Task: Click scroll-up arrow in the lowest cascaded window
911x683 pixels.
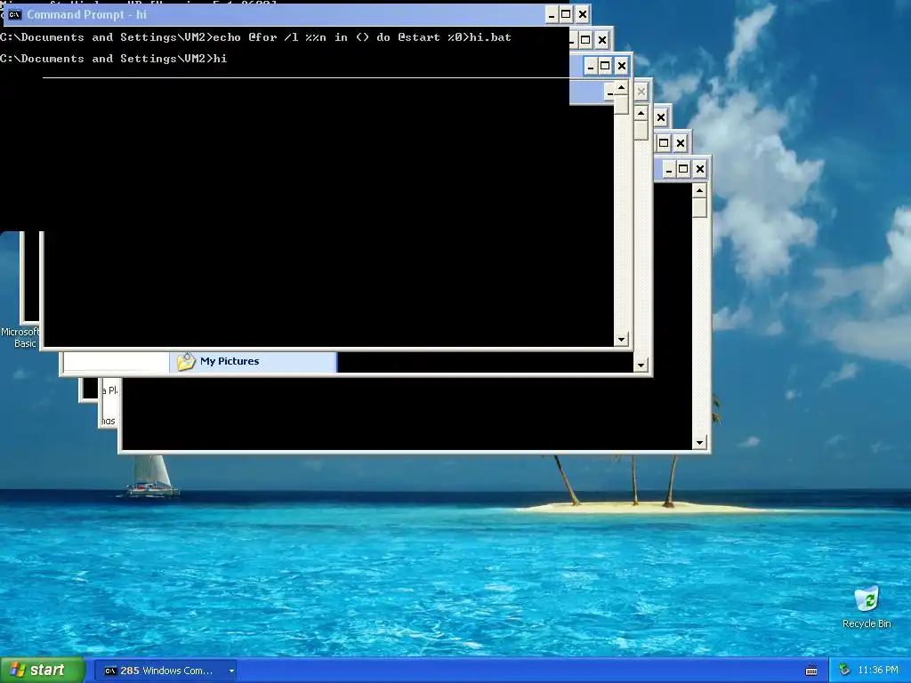Action: click(699, 190)
